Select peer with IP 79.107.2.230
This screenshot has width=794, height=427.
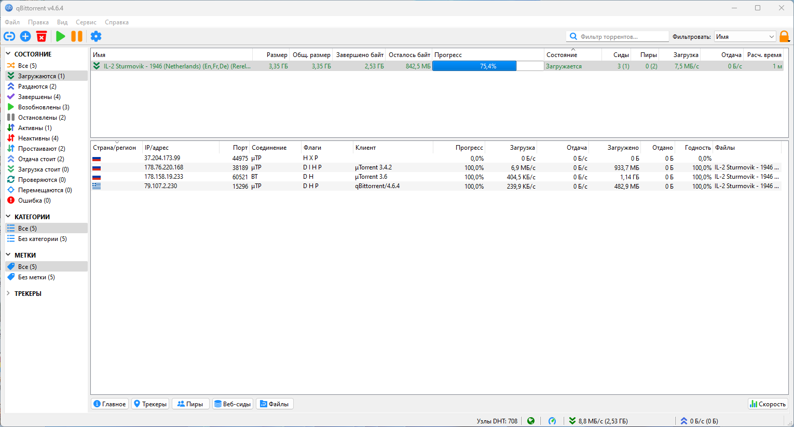pyautogui.click(x=436, y=186)
